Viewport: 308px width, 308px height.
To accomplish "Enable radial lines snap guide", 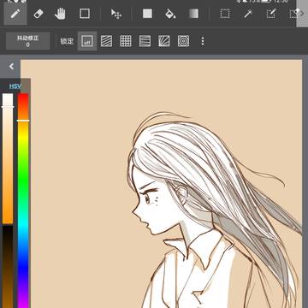I will click(164, 41).
